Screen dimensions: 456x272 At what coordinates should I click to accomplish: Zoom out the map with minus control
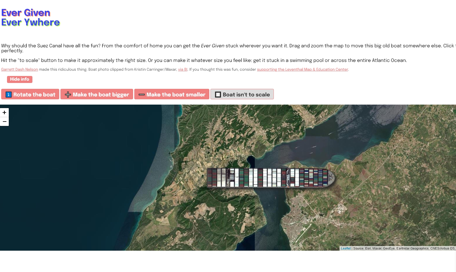click(x=4, y=122)
